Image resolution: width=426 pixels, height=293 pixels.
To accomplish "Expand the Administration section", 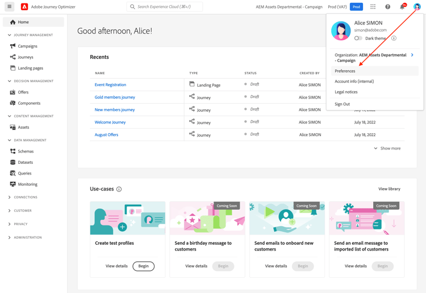I will (10, 237).
